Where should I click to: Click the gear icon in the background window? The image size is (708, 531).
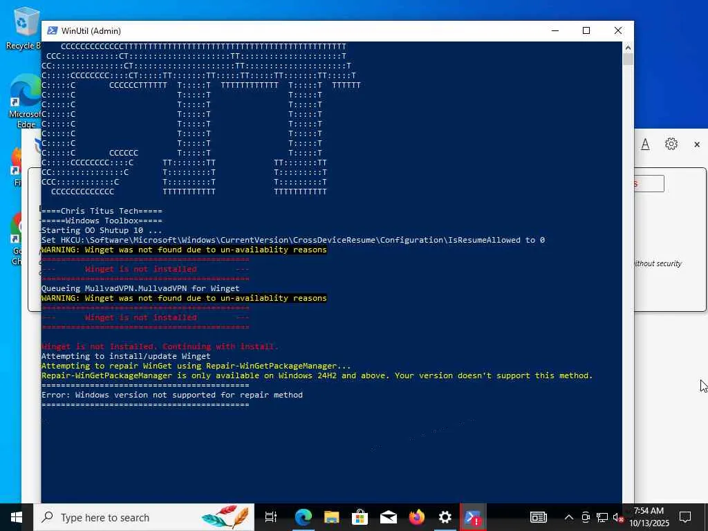point(671,144)
